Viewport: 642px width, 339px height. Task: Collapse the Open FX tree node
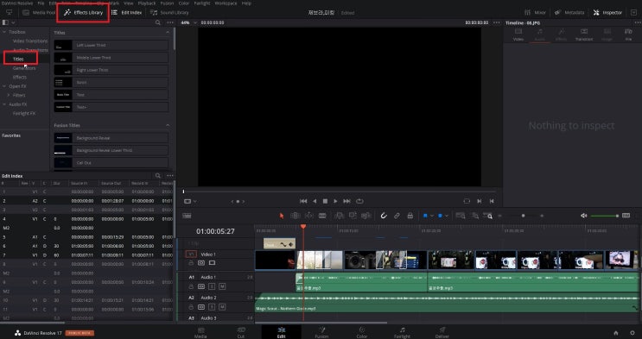[x=4, y=86]
